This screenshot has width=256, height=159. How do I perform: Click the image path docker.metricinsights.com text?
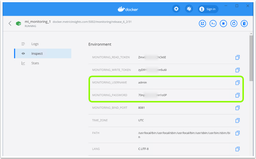point(92,22)
